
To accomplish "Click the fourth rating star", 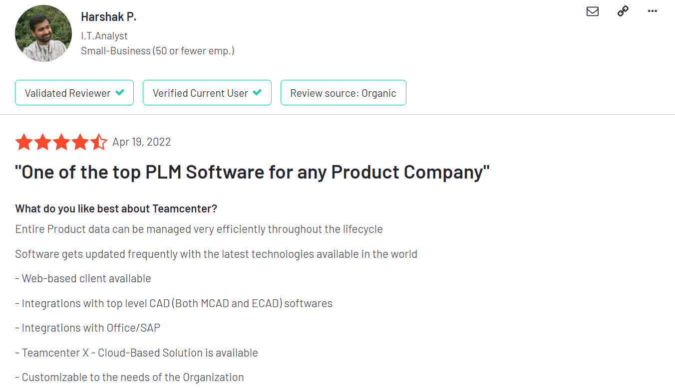I will click(80, 142).
